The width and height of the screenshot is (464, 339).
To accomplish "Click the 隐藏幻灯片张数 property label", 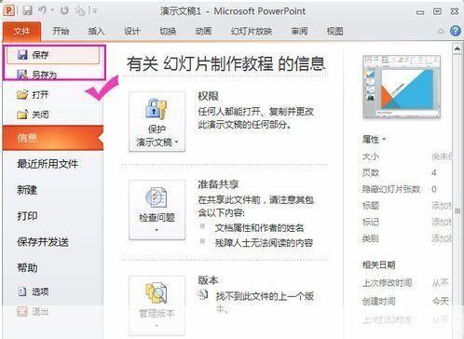I will tap(391, 189).
